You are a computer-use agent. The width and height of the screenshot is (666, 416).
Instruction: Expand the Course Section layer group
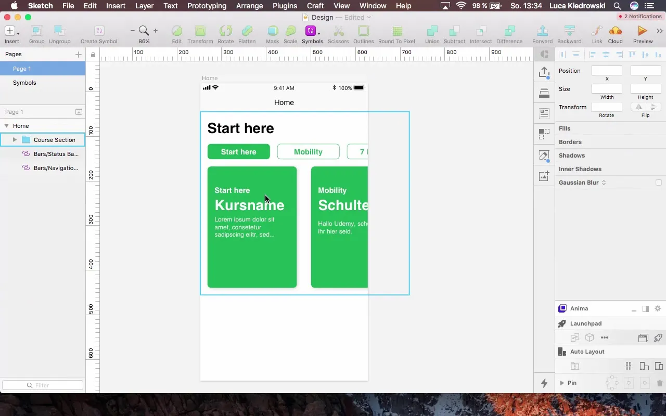pyautogui.click(x=15, y=140)
